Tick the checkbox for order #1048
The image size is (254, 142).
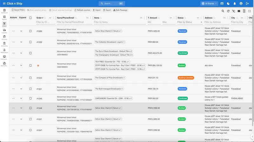click(30, 108)
